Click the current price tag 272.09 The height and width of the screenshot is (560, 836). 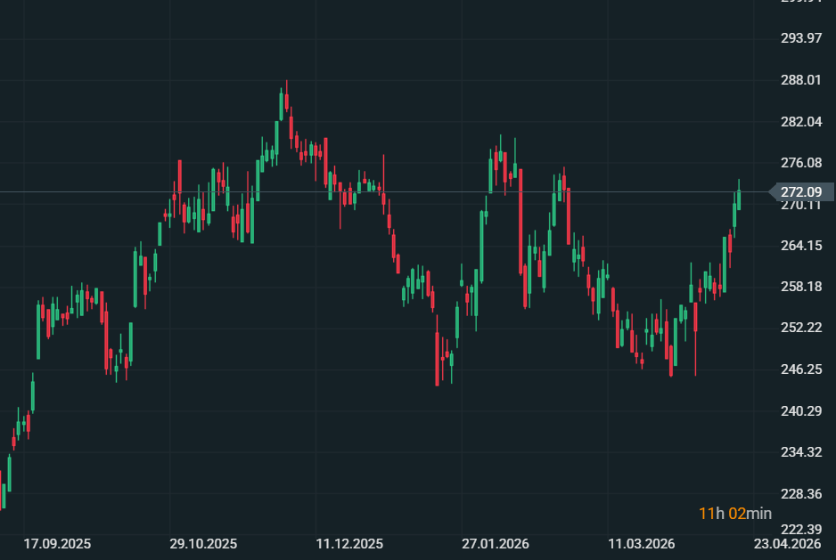(800, 192)
